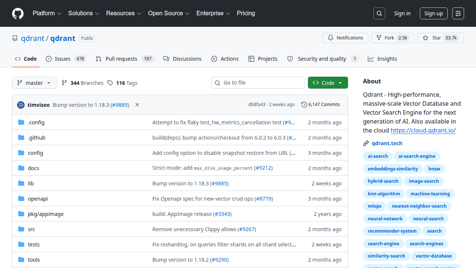Screen dimensions: 476x268
Task: Click the link icon beside qdrant.tech
Action: click(366, 143)
